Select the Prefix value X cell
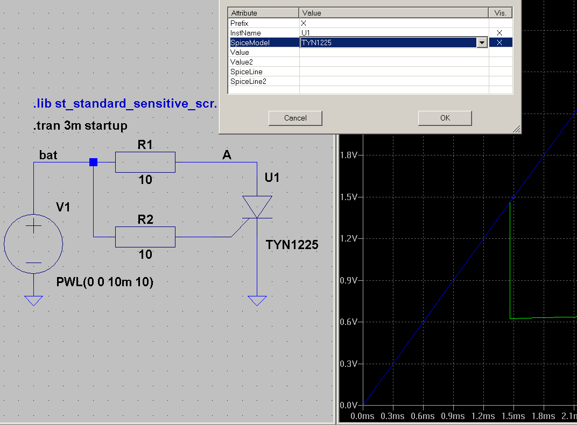The height and width of the screenshot is (425, 577). point(394,23)
